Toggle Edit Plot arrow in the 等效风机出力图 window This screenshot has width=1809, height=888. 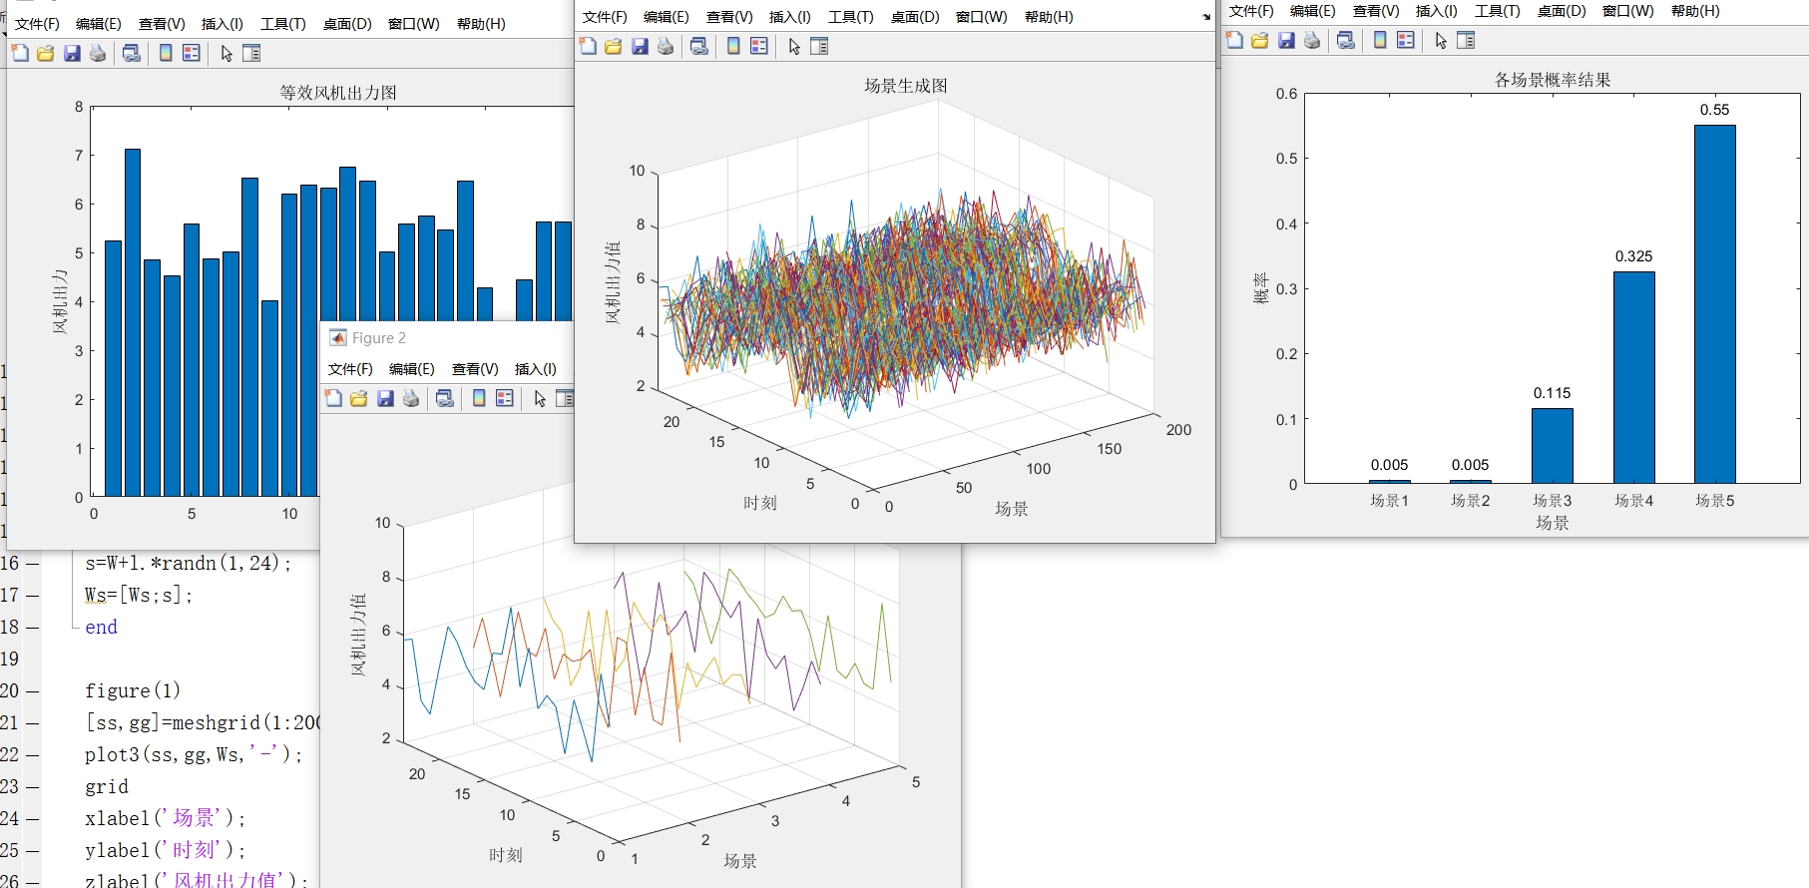(x=226, y=53)
